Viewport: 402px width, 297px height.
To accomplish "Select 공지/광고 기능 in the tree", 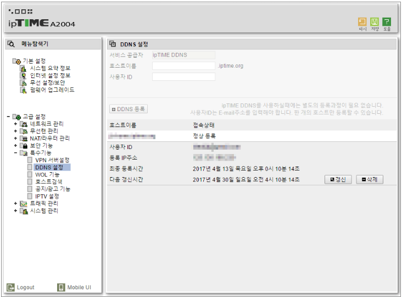I will coord(53,189).
